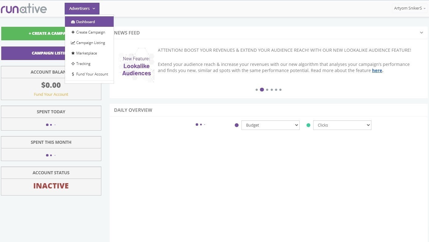Click the purple Budget series color dot
This screenshot has height=242, width=429.
(237, 125)
